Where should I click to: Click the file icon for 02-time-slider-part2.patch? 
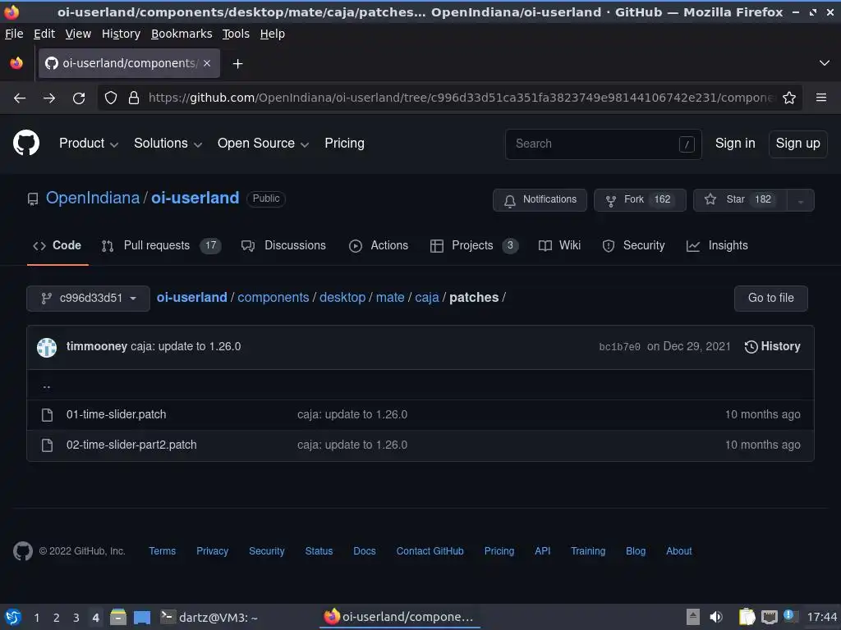tap(47, 445)
